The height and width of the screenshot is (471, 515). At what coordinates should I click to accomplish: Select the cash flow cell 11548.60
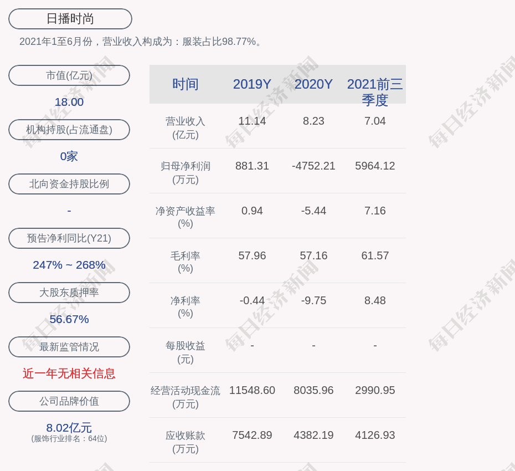[252, 390]
